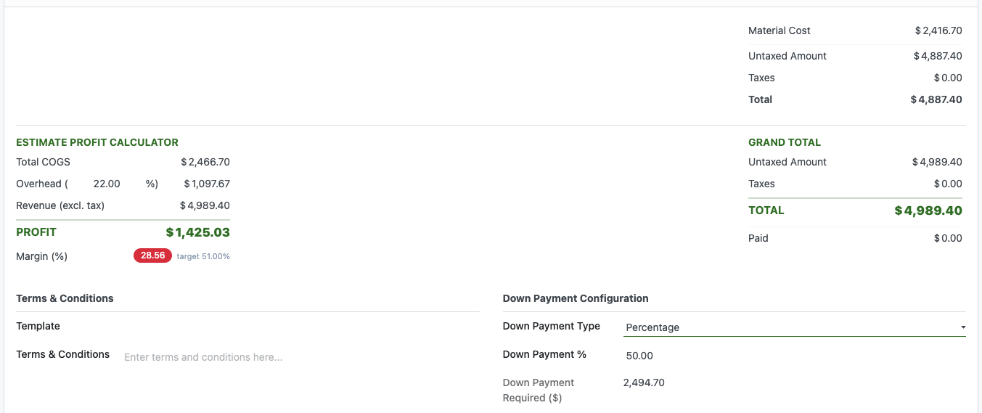The height and width of the screenshot is (413, 982).
Task: Click Grand Total Untaxed Amount $4,989.40
Action: click(937, 162)
